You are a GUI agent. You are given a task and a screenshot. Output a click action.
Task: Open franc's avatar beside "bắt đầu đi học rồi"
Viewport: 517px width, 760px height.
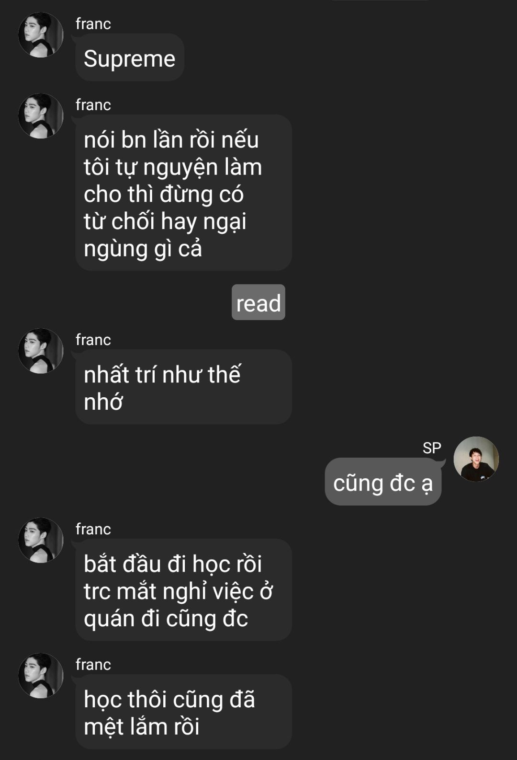[41, 540]
